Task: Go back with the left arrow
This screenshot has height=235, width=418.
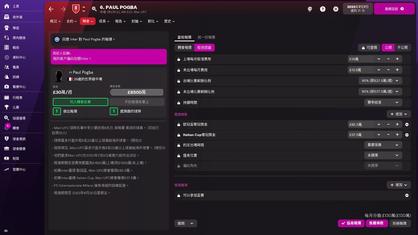Action: 51,9
